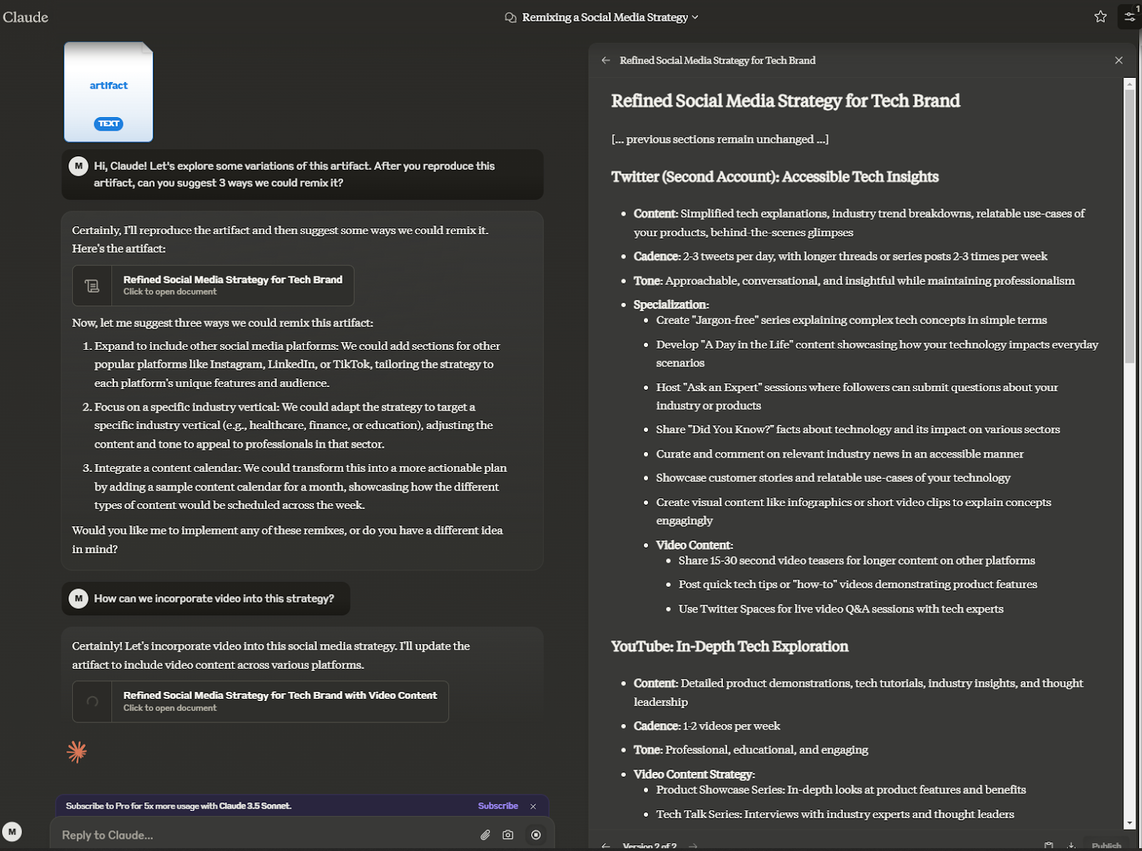Viewport: 1142px width, 851px height.
Task: Click the TEXT badge on the artifact attachment
Action: tap(108, 124)
